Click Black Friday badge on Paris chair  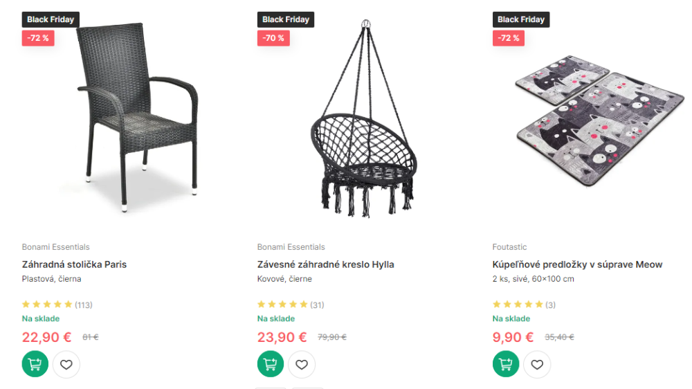coord(51,19)
